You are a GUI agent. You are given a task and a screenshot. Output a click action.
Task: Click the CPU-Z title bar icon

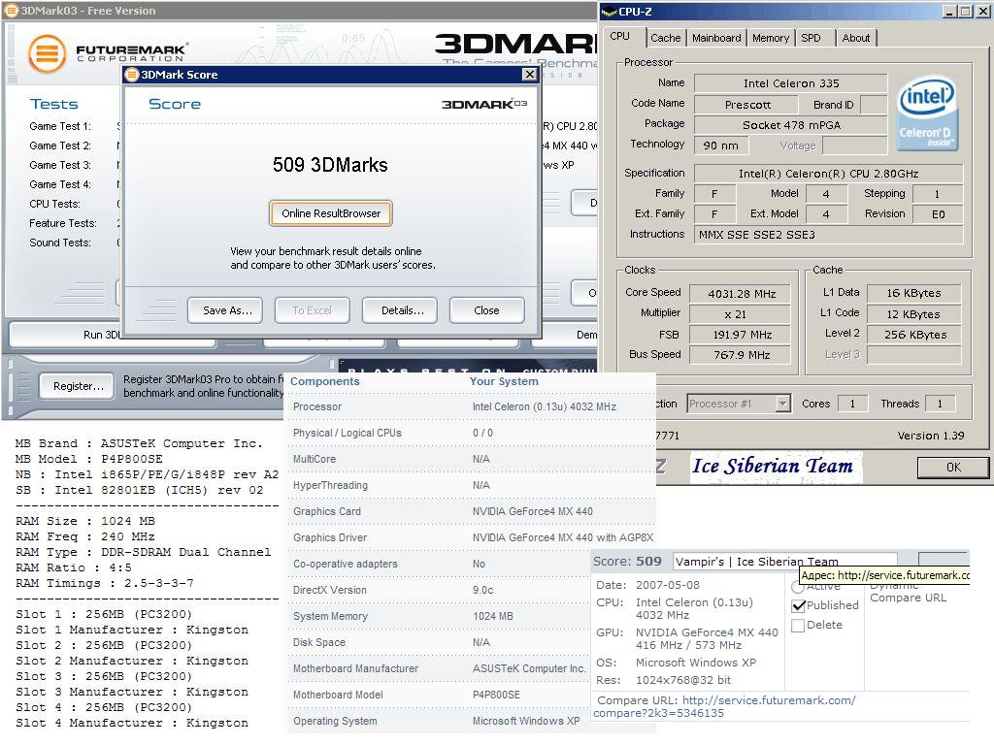point(609,12)
